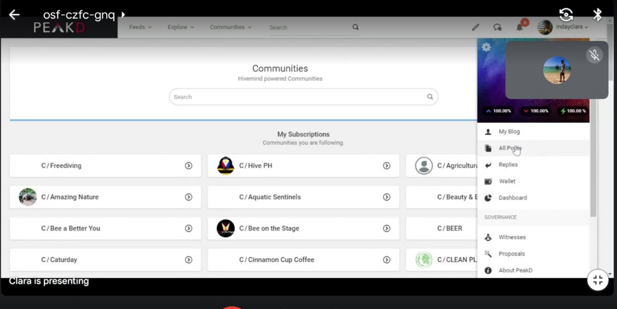
Task: Click the About PeakD info icon
Action: (x=488, y=270)
